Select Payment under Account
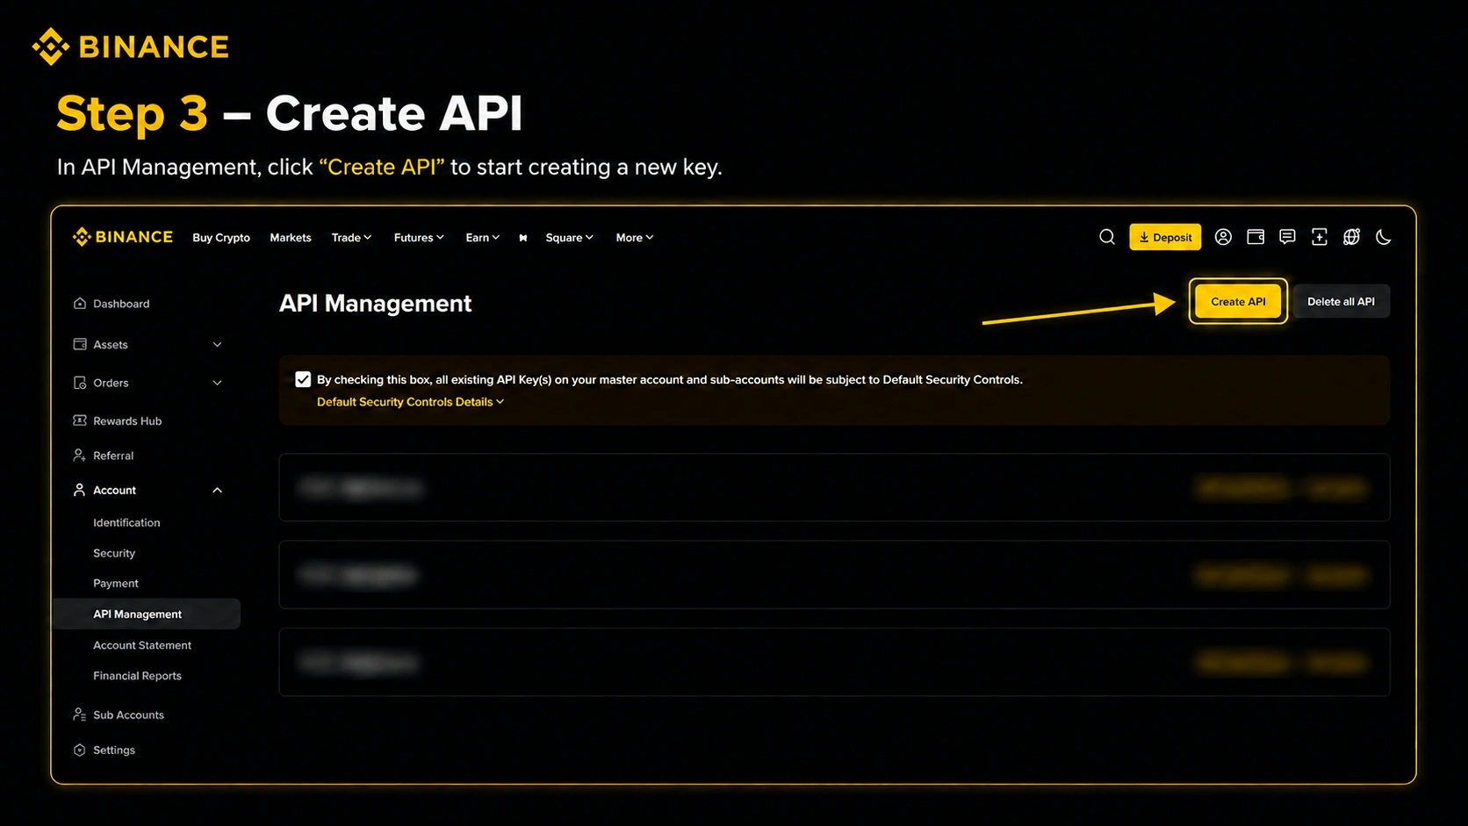 (x=116, y=583)
